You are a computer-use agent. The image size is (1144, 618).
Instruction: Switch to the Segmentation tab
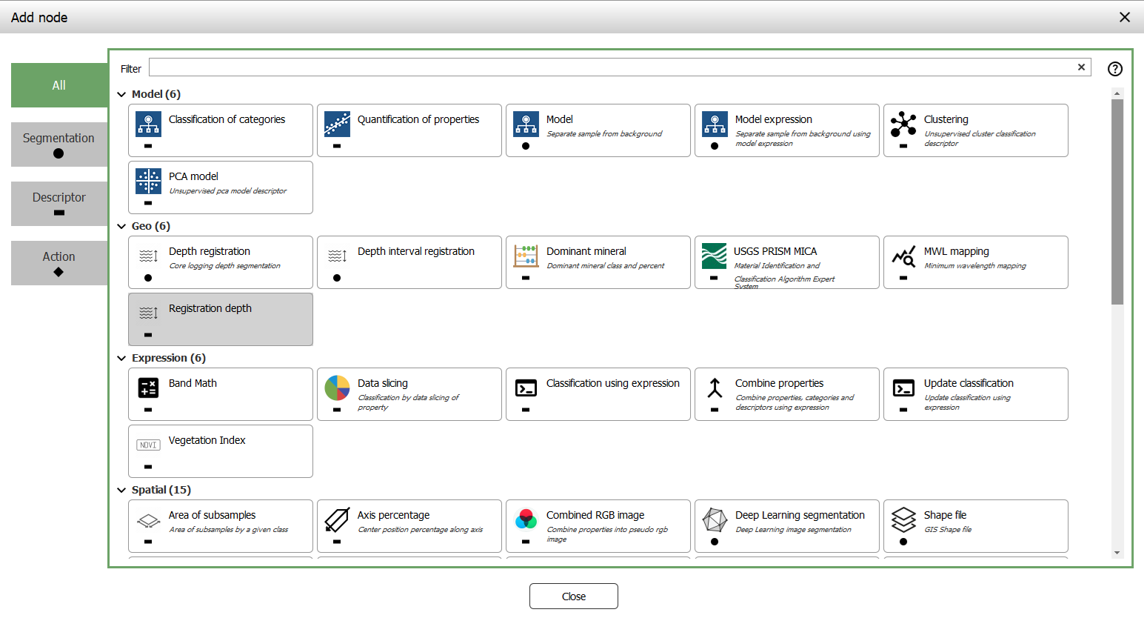[x=58, y=144]
